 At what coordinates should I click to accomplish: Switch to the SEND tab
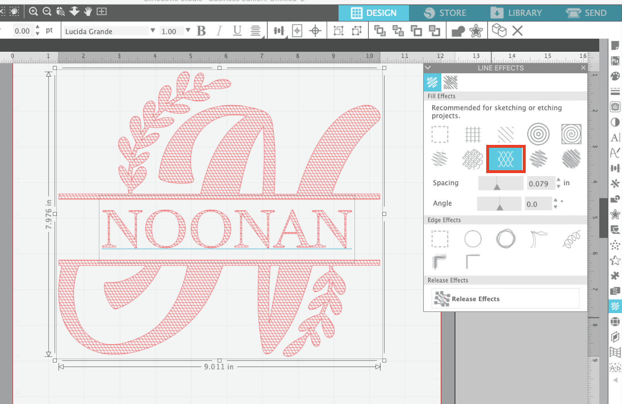586,13
